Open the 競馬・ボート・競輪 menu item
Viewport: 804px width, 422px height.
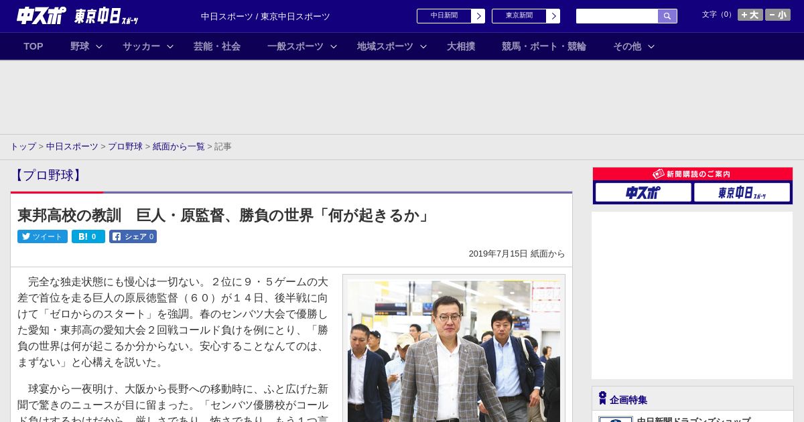point(544,46)
